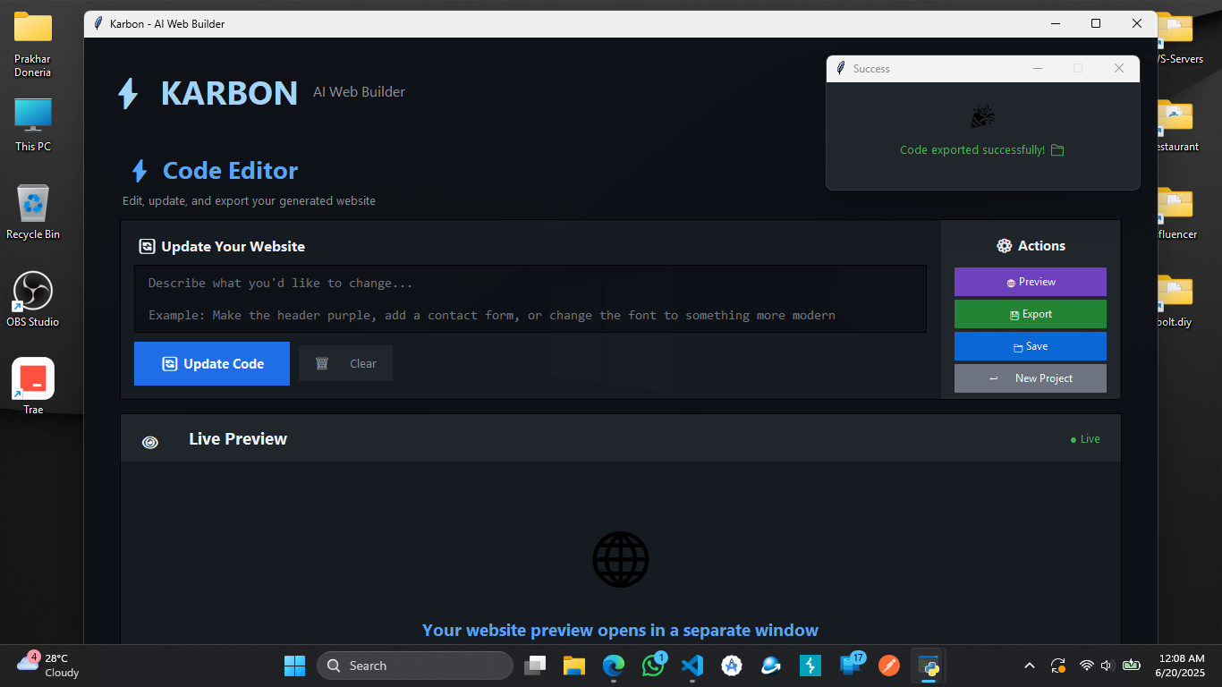Open the blue app with 17 badge
The width and height of the screenshot is (1222, 687).
pos(850,666)
